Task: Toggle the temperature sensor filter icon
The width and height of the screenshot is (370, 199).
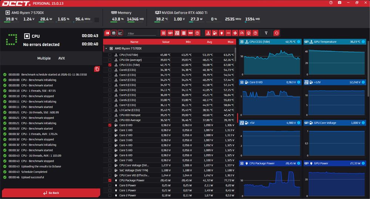Action: (x=208, y=33)
